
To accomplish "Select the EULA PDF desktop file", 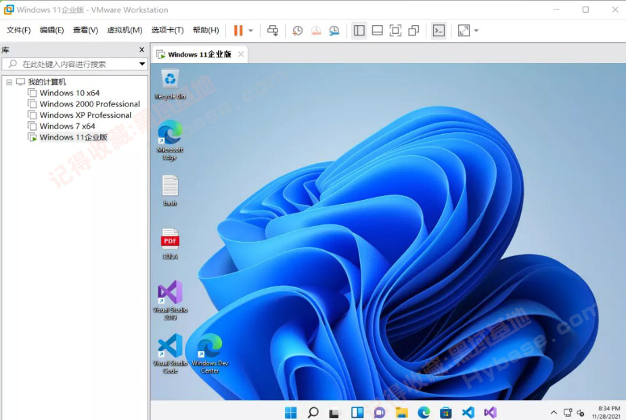I will coord(170,244).
